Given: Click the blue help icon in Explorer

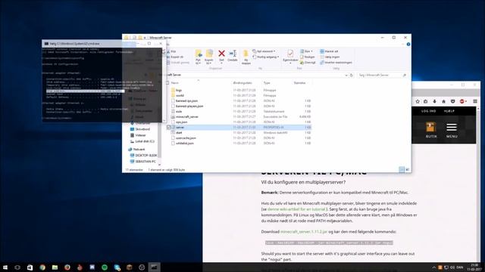Looking at the screenshot, I should [x=408, y=45].
